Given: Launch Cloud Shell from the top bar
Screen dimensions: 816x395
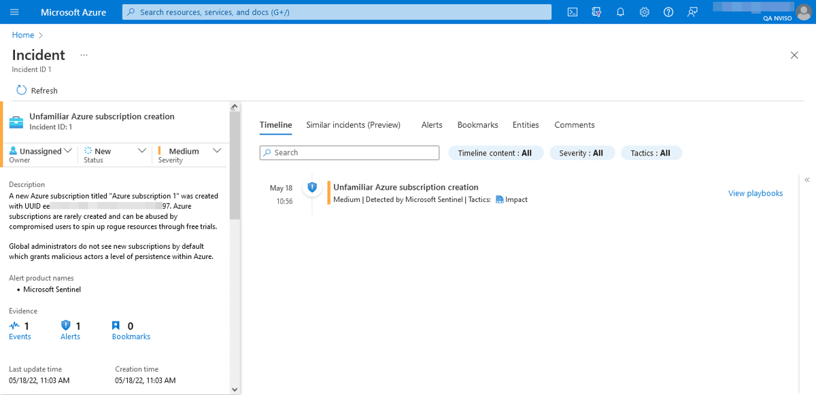Looking at the screenshot, I should coord(573,12).
